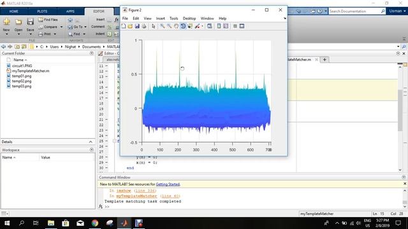Click the command prompt input line
Image resolution: width=408 pixels, height=229 pixels.
pos(252,207)
